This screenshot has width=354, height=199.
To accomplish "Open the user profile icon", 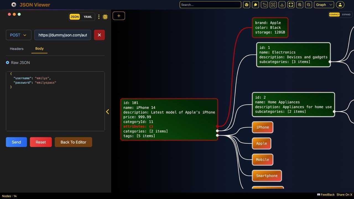I will 340,5.
